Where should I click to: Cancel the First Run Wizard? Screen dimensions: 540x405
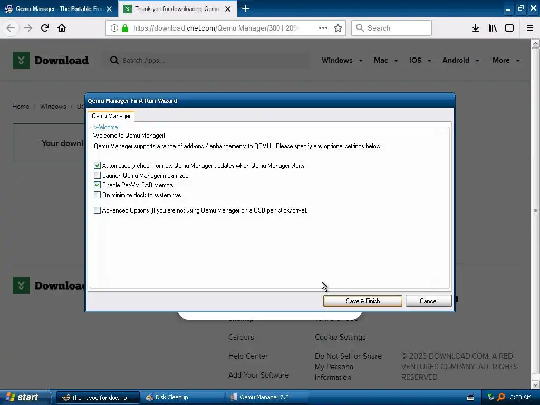point(428,301)
